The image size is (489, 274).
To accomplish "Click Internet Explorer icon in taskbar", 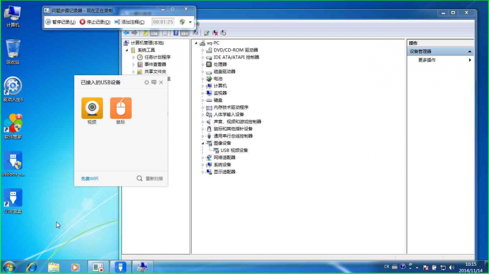I will (x=32, y=267).
